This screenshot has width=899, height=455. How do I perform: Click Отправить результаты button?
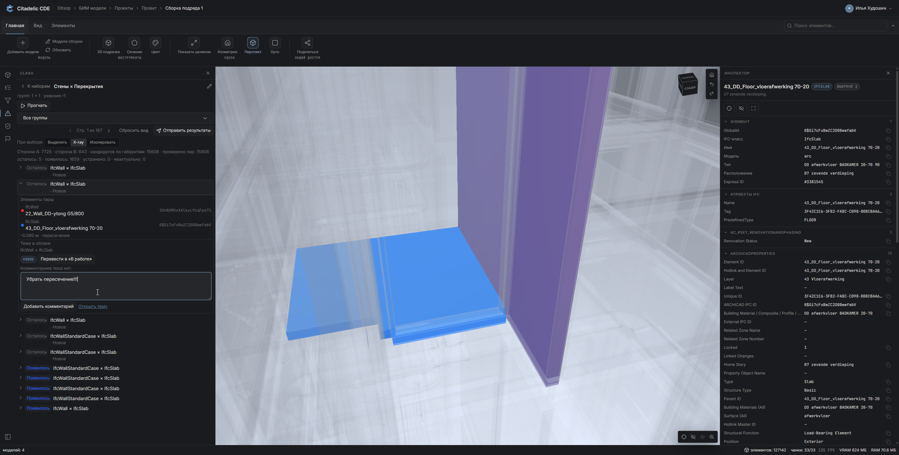pos(183,130)
